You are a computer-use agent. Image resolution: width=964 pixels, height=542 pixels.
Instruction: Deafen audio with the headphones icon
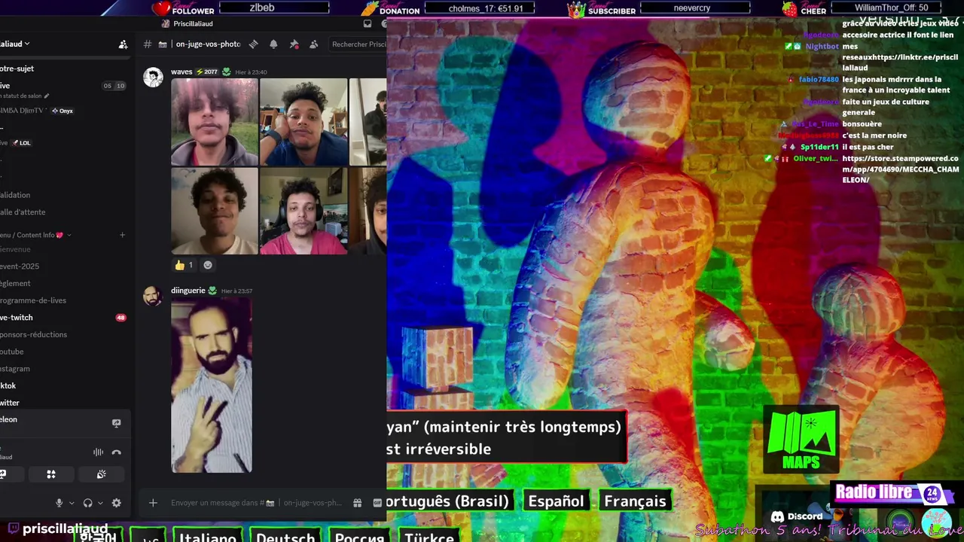pyautogui.click(x=87, y=503)
